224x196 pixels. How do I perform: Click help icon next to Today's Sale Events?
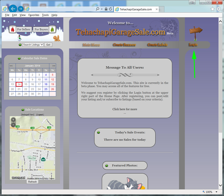pyautogui.click(x=98, y=132)
